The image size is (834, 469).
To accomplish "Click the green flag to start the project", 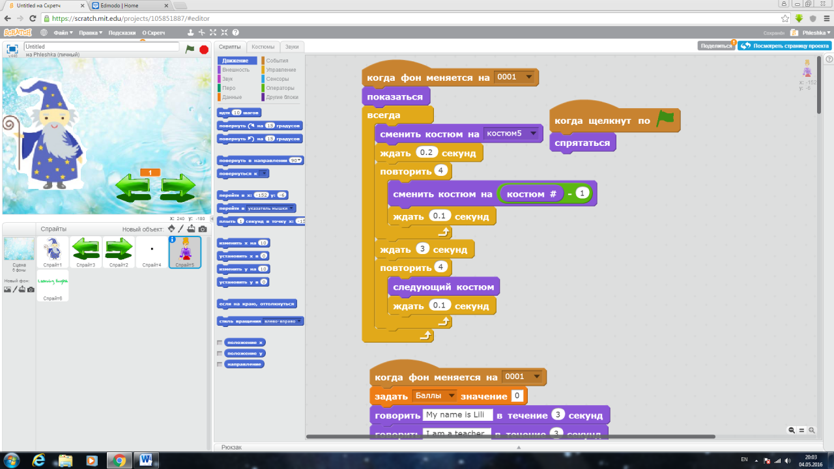I will tap(190, 49).
